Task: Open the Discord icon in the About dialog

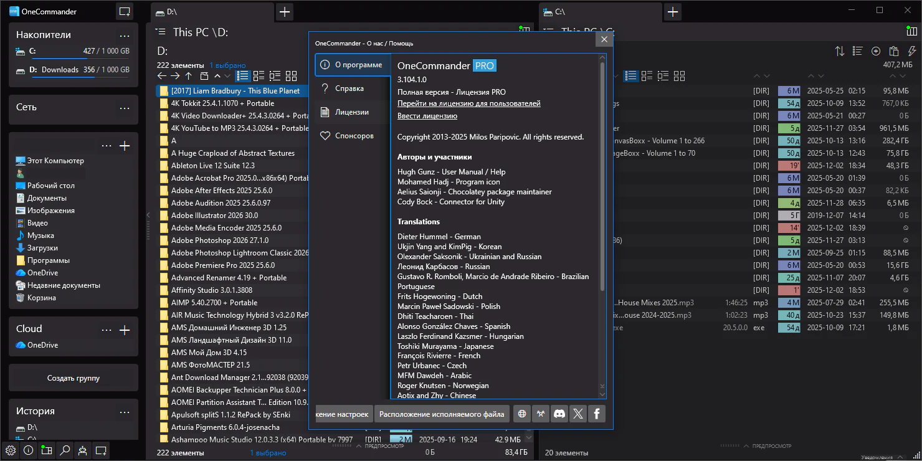Action: click(559, 414)
